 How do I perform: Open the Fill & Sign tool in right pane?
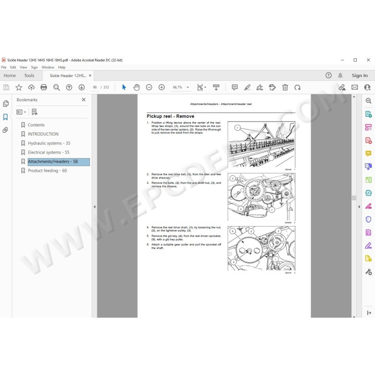click(369, 245)
